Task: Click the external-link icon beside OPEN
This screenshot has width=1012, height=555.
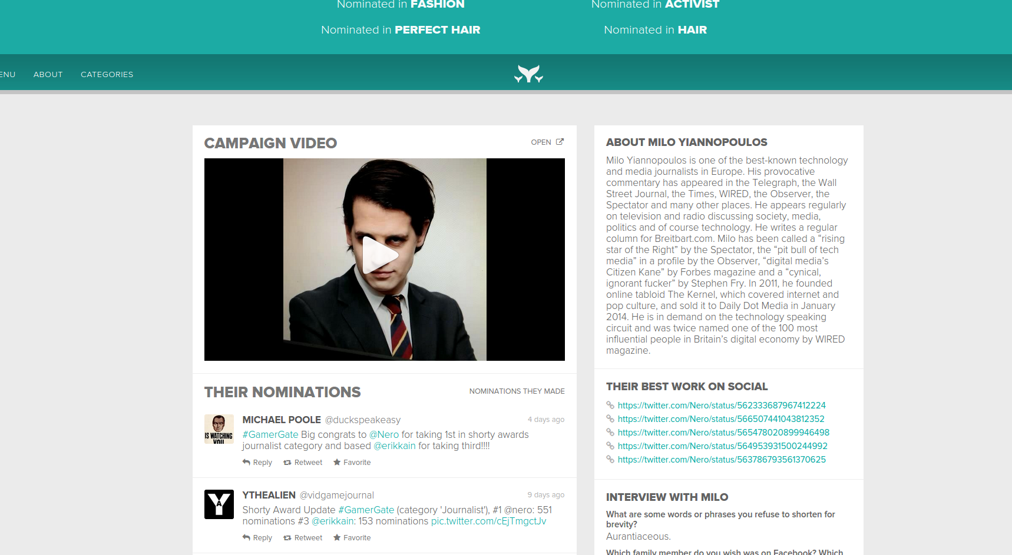Action: pos(560,142)
